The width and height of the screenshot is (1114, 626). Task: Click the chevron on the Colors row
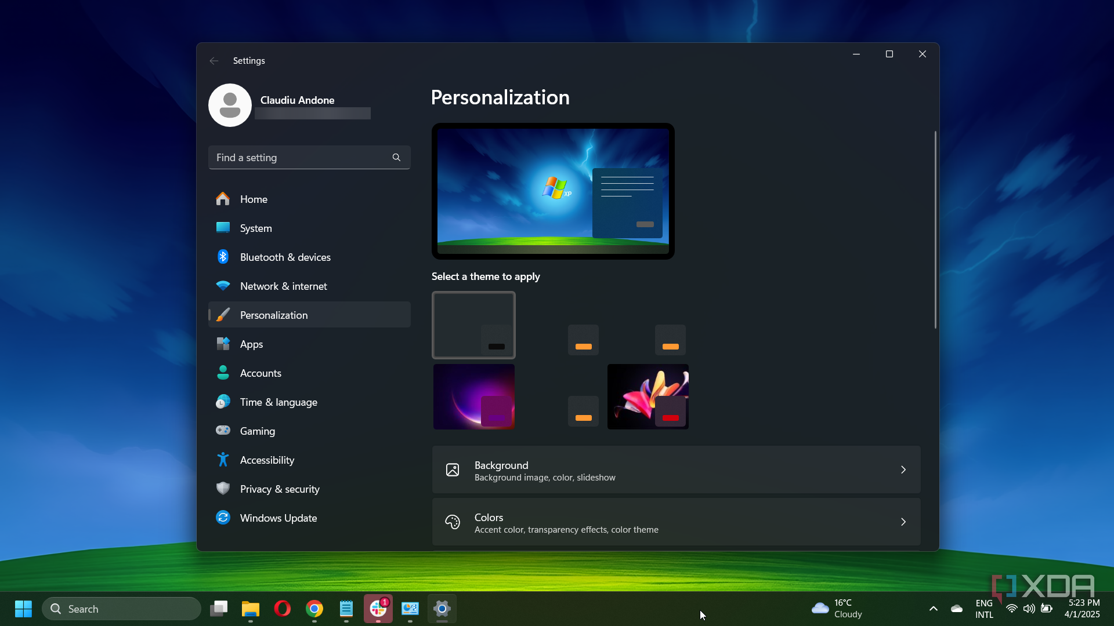903,522
